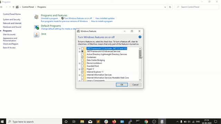Click the Java icon
The height and width of the screenshot is (124, 221).
click(37, 34)
